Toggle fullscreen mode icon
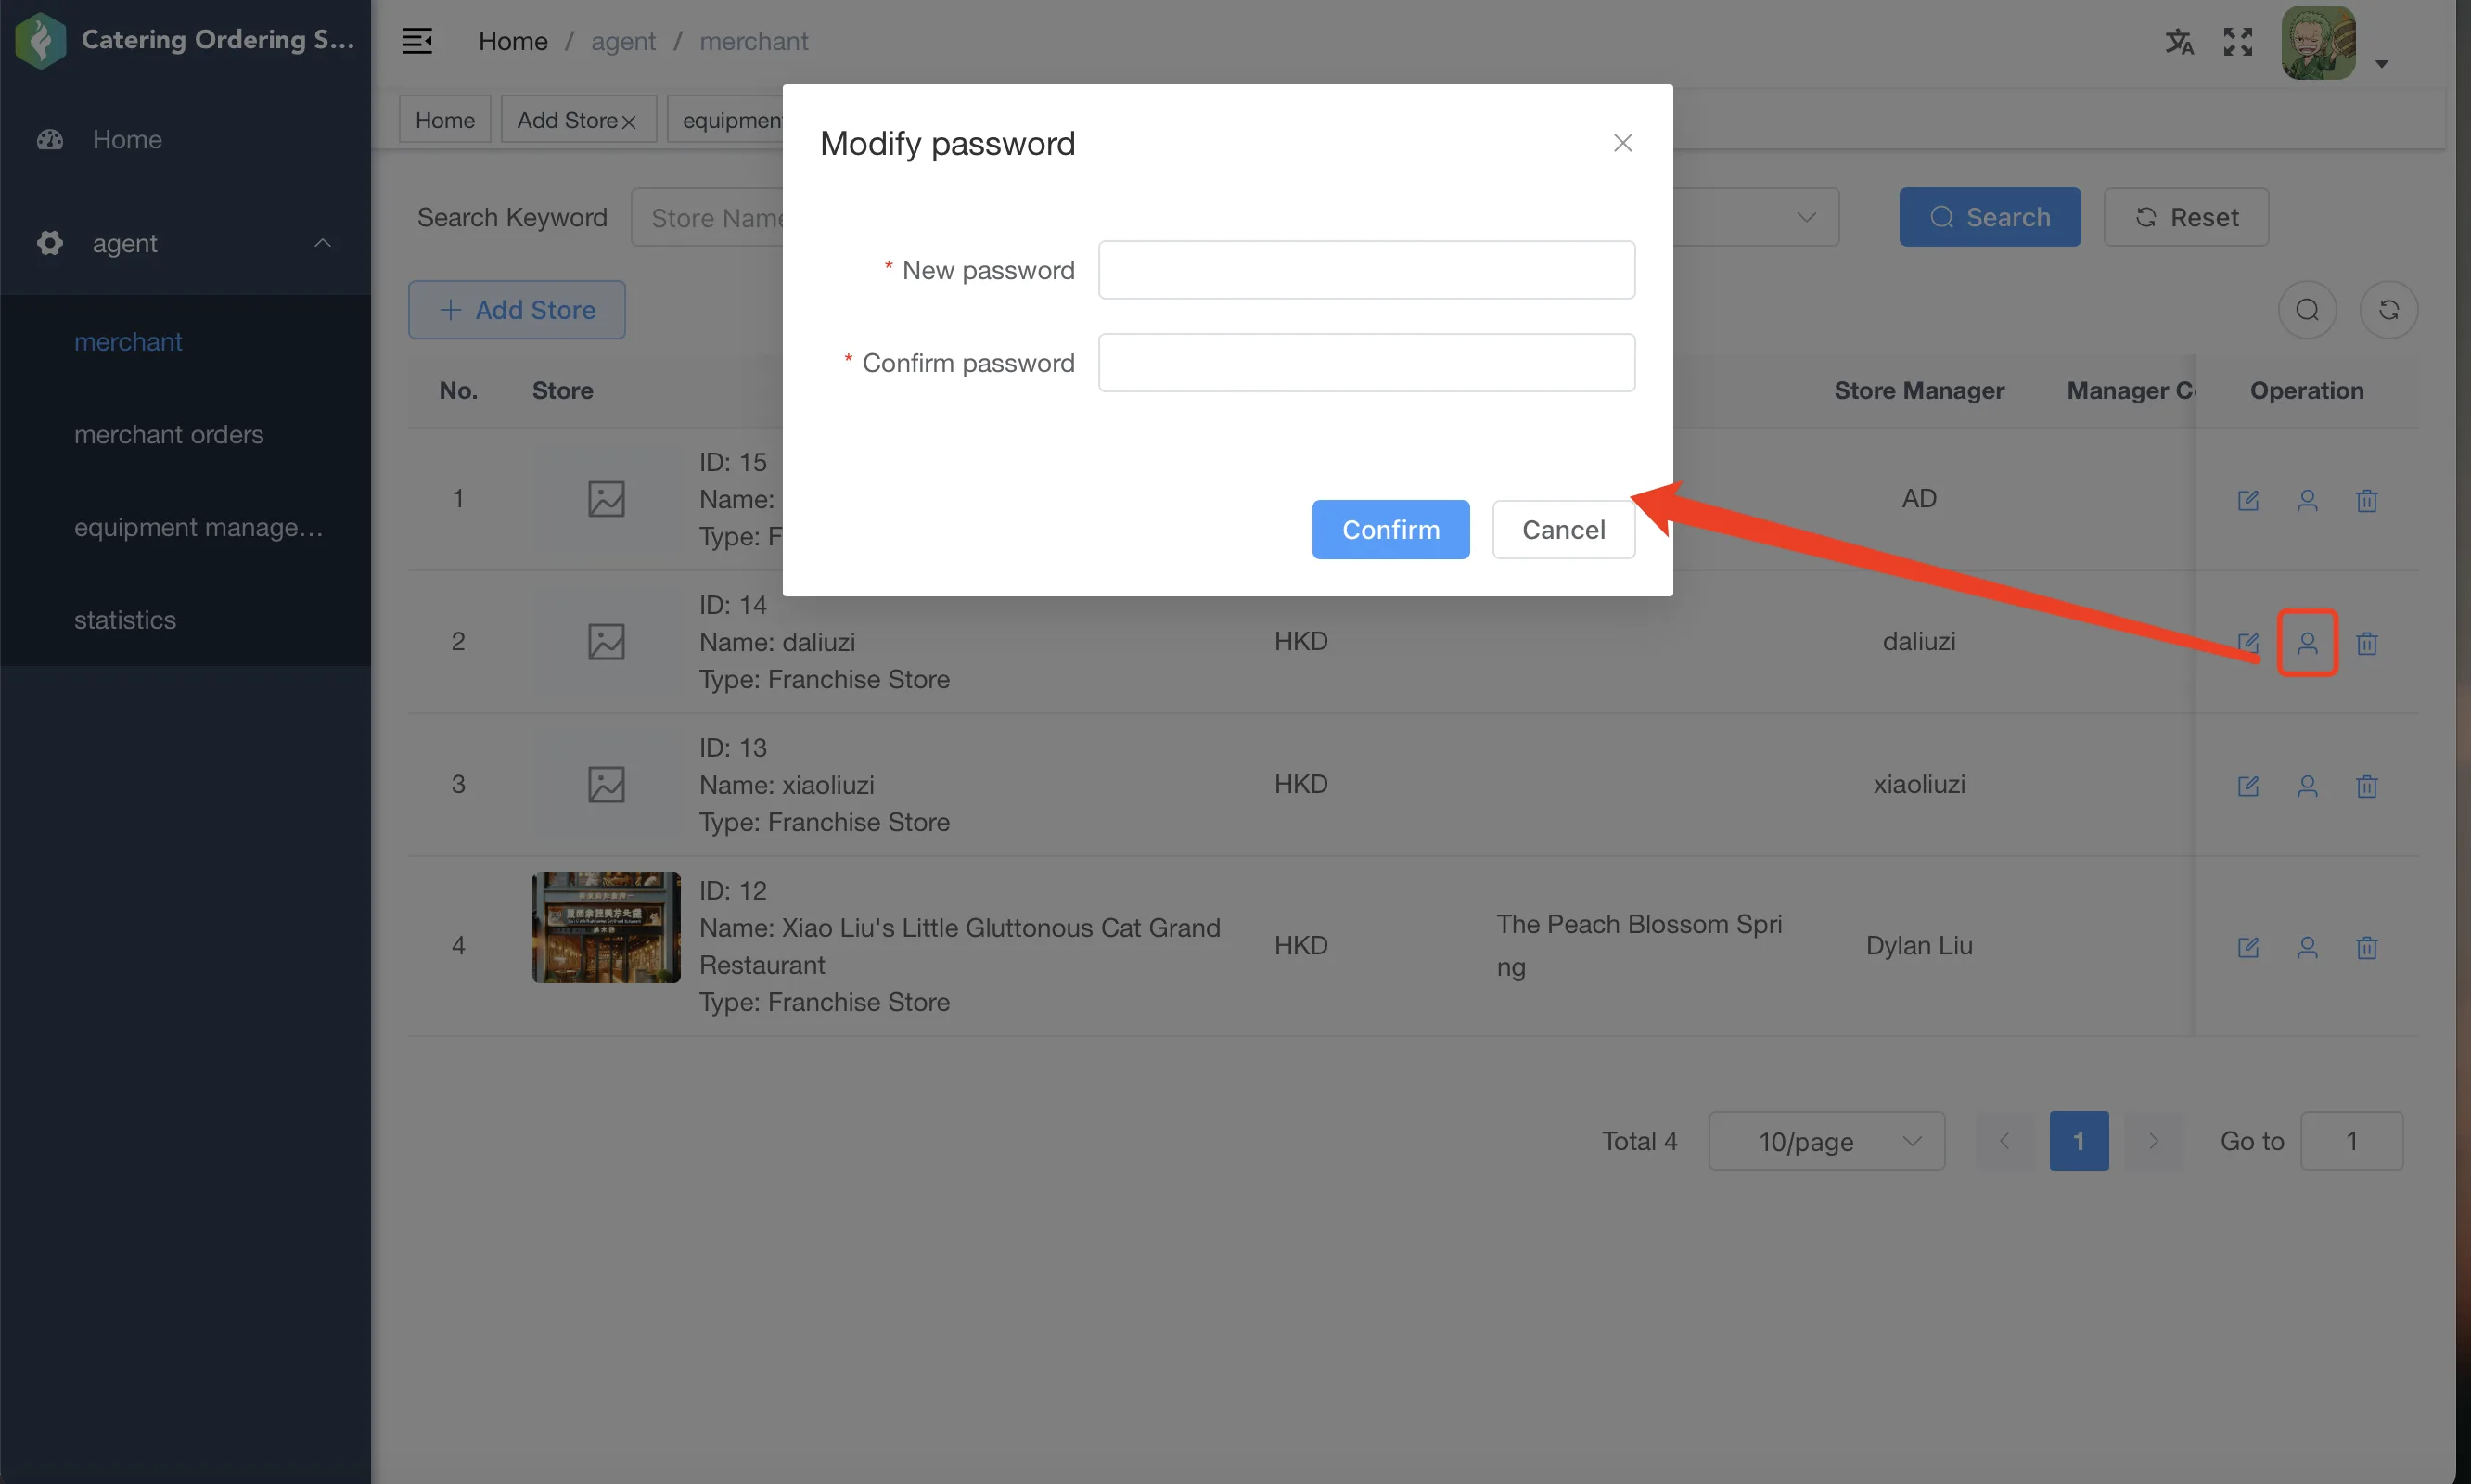The image size is (2471, 1484). click(x=2237, y=42)
